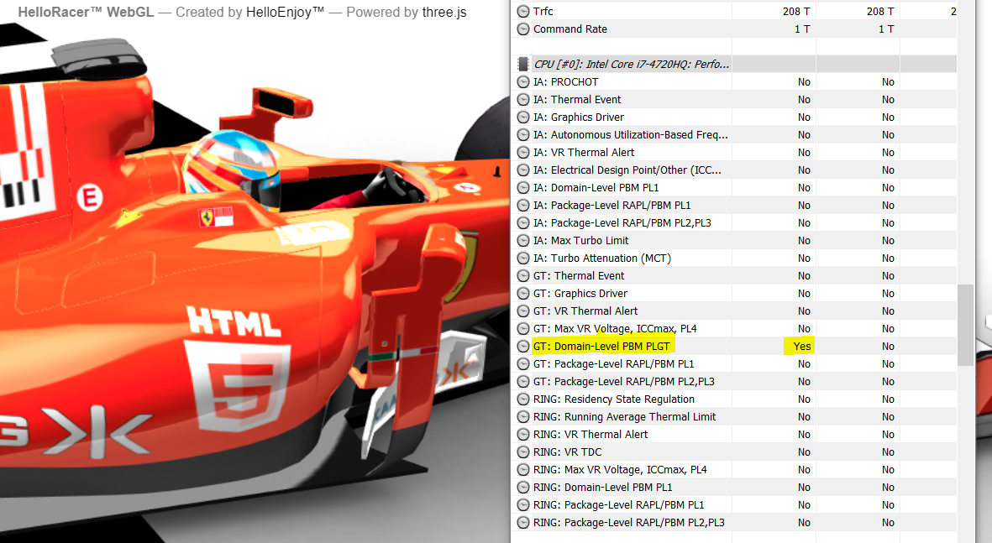Screen dimensions: 992x543
Task: Click sensor icon beside RING: Package-Level RAPL/PBM PL2,PL3
Action: pyautogui.click(x=523, y=523)
